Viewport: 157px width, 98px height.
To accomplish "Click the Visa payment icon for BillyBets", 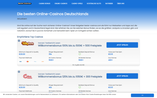I will pyautogui.click(x=20, y=62).
